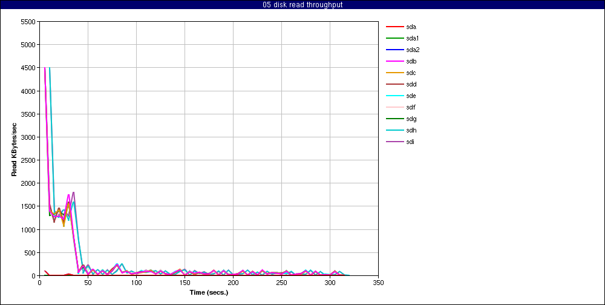605x305 pixels.
Task: Click the brown sdd legend line
Action: pos(394,85)
